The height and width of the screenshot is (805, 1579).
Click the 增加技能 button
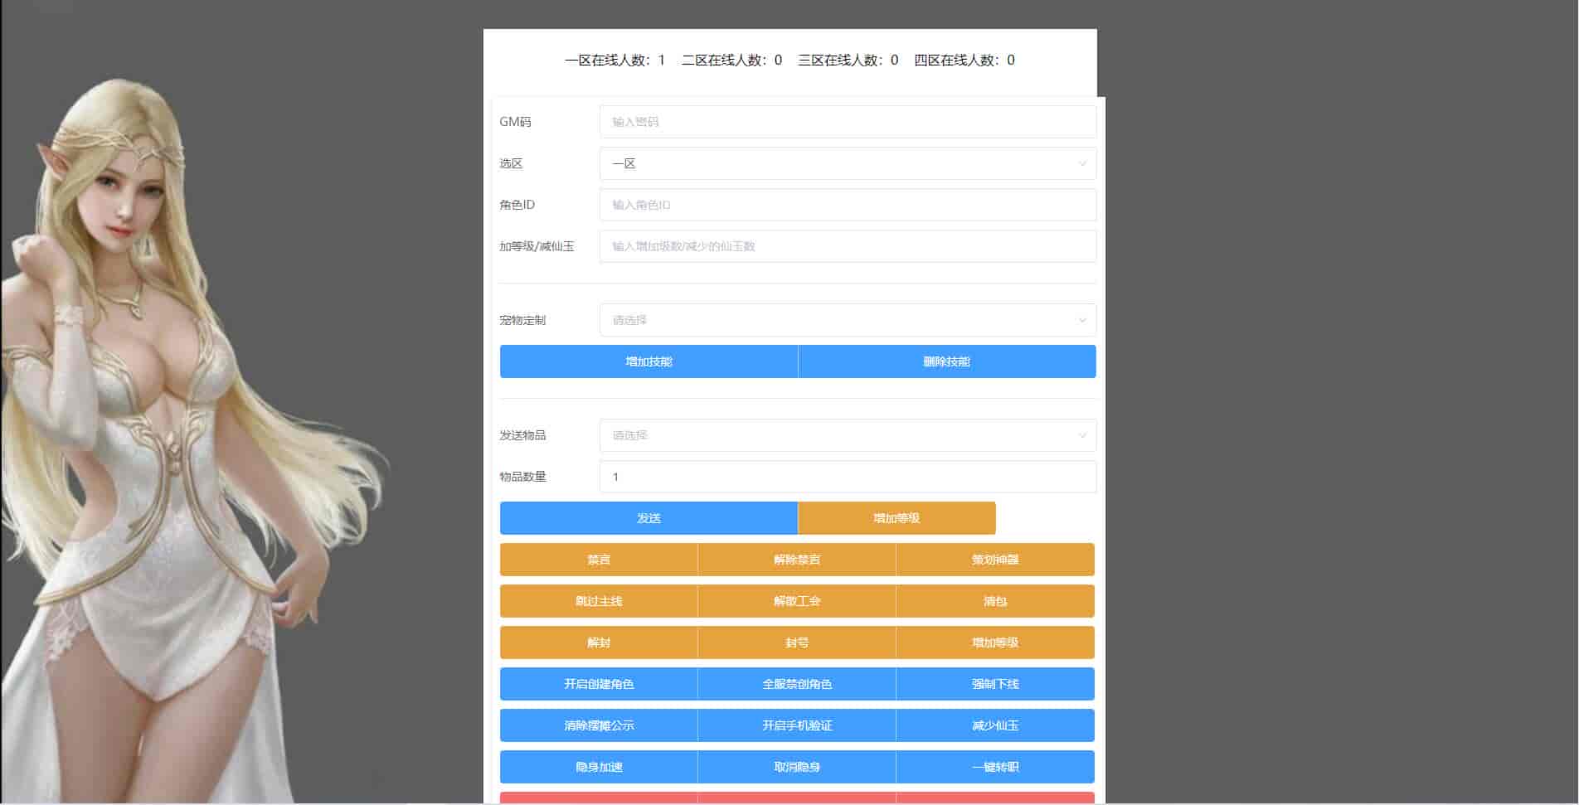[x=649, y=361]
